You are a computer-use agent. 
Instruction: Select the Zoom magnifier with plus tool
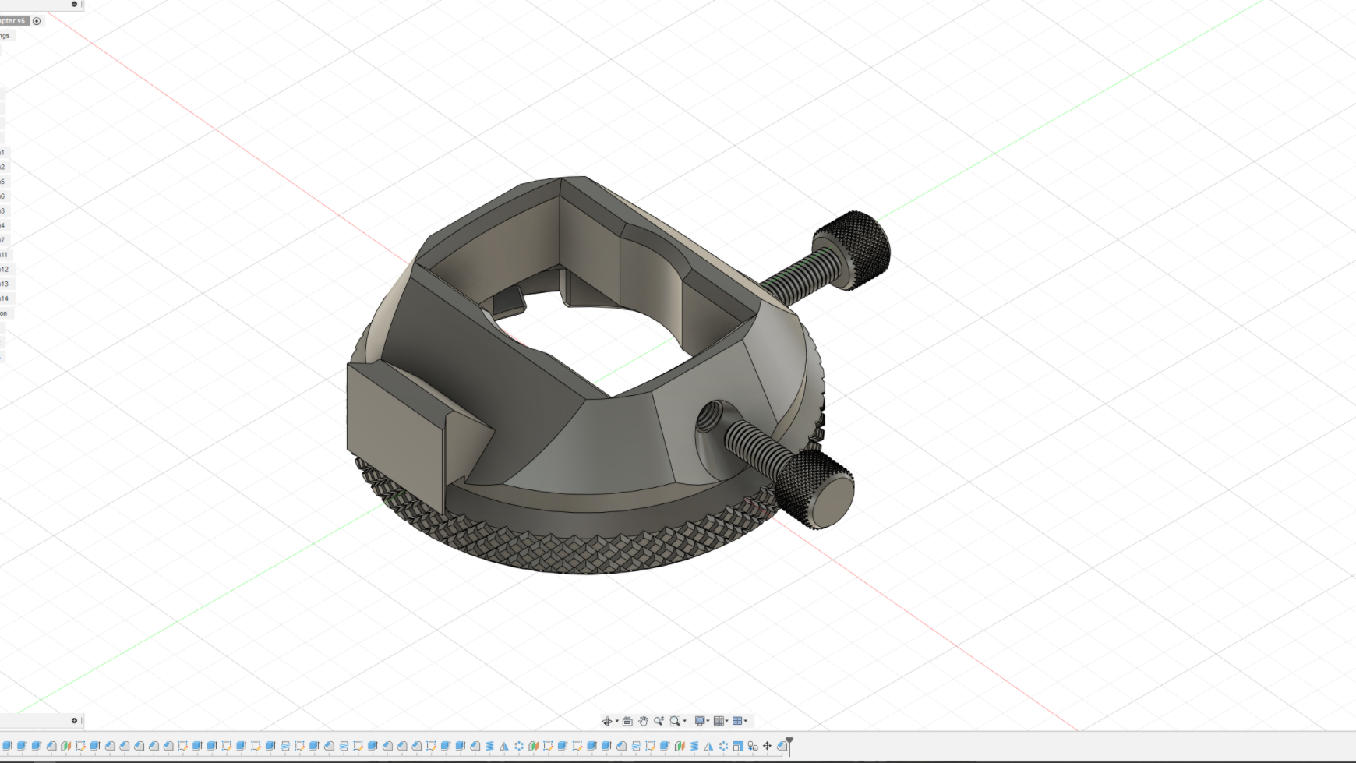[x=659, y=721]
